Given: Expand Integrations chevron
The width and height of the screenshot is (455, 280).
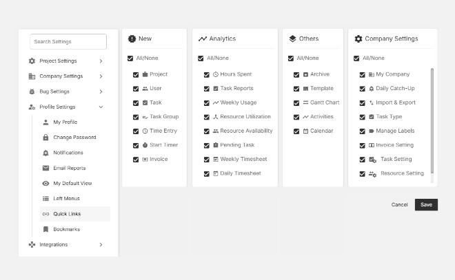Looking at the screenshot, I should [101, 245].
